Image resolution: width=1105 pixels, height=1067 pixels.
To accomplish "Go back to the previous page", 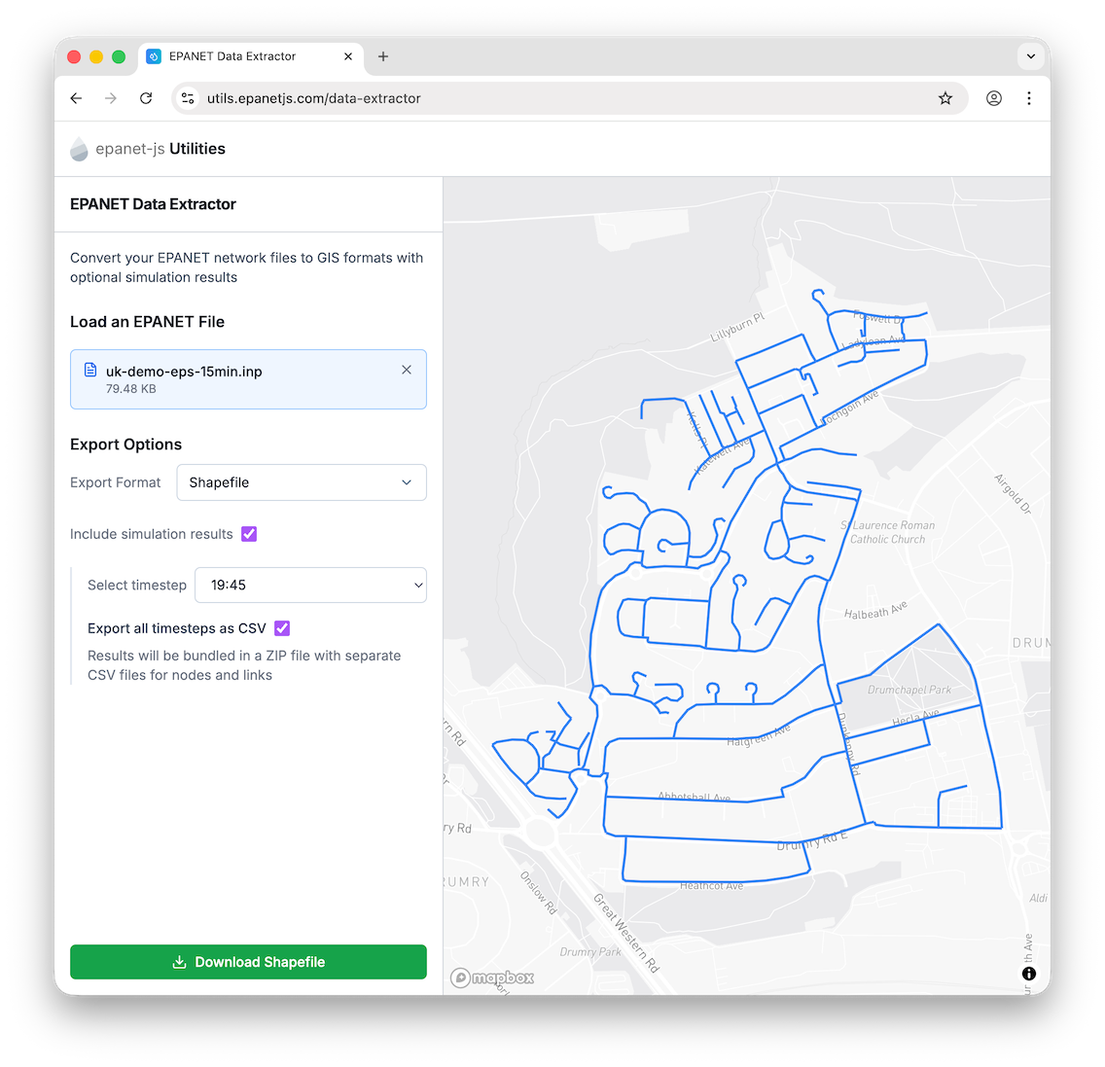I will pos(77,98).
